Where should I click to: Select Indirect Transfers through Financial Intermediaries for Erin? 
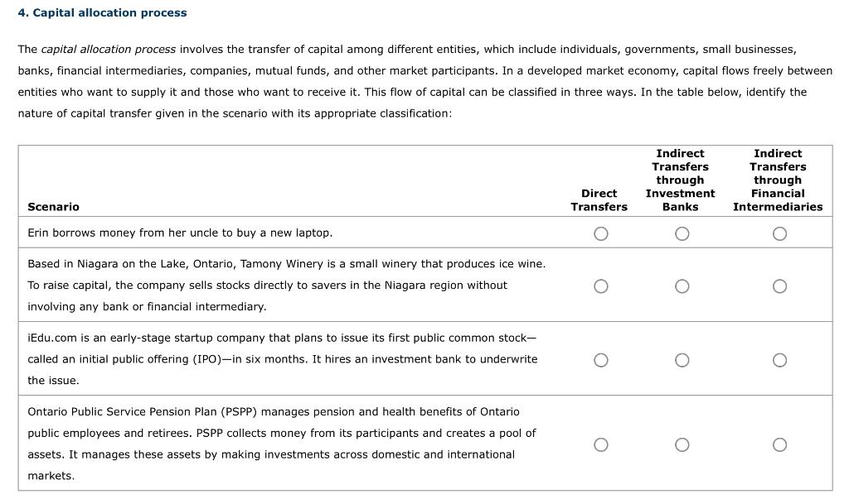(779, 233)
